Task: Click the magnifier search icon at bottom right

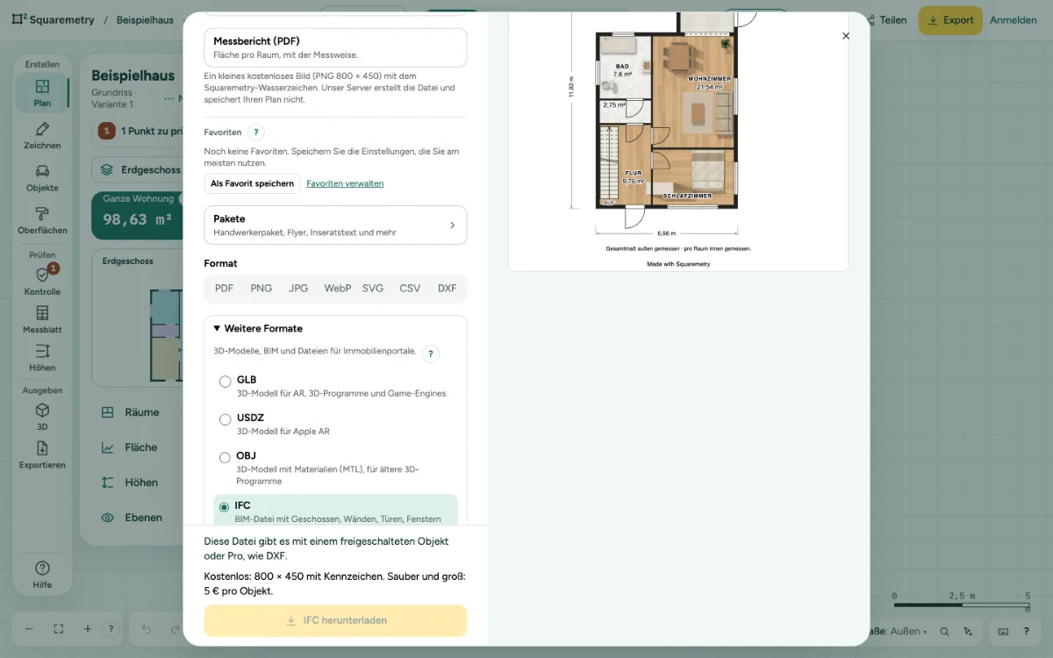Action: [x=944, y=631]
